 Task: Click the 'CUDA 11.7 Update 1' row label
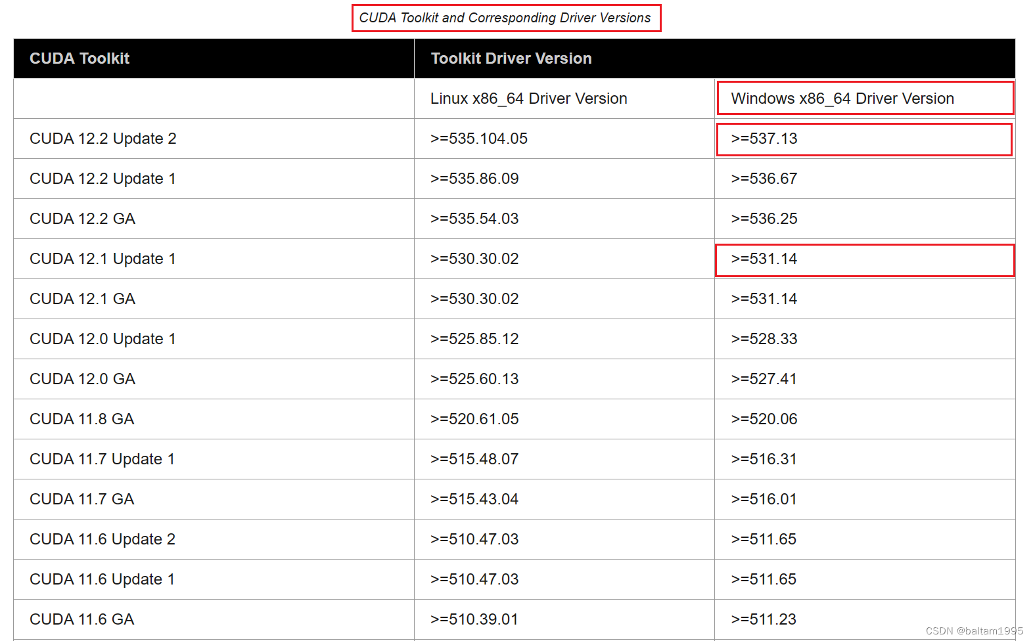103,459
